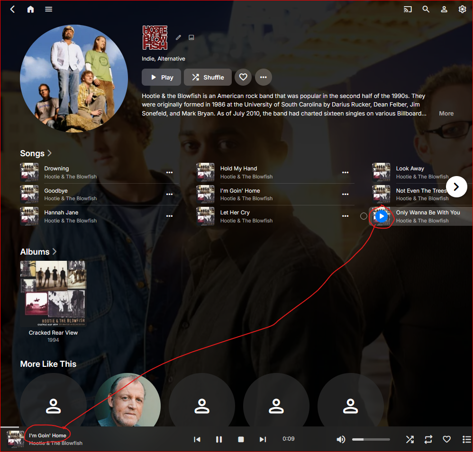
Task: Select checkbox beside Only Wanna Be With You
Action: [x=364, y=216]
